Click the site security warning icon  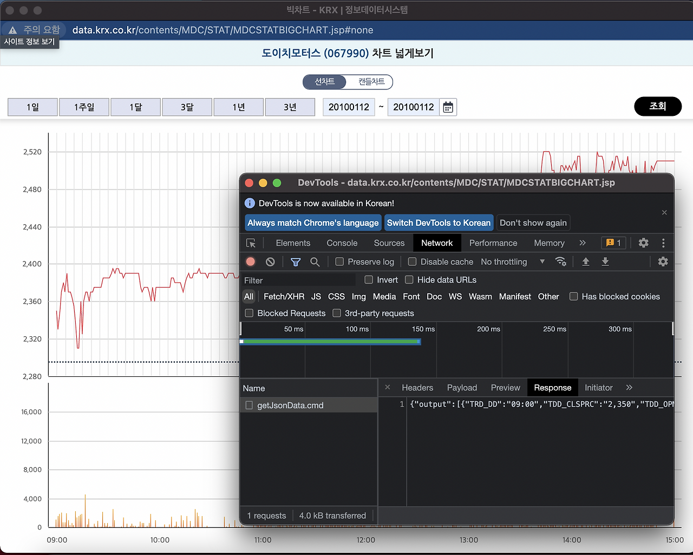click(x=12, y=30)
